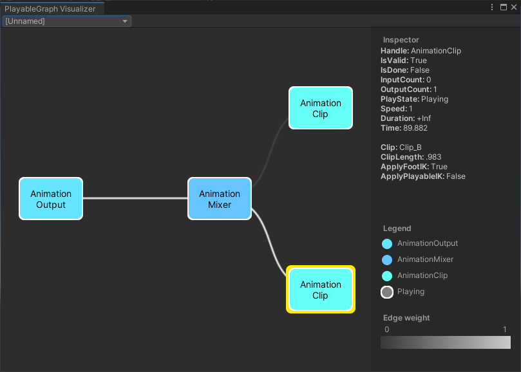Switch to the PlayableGraph Visualizer tab

52,8
